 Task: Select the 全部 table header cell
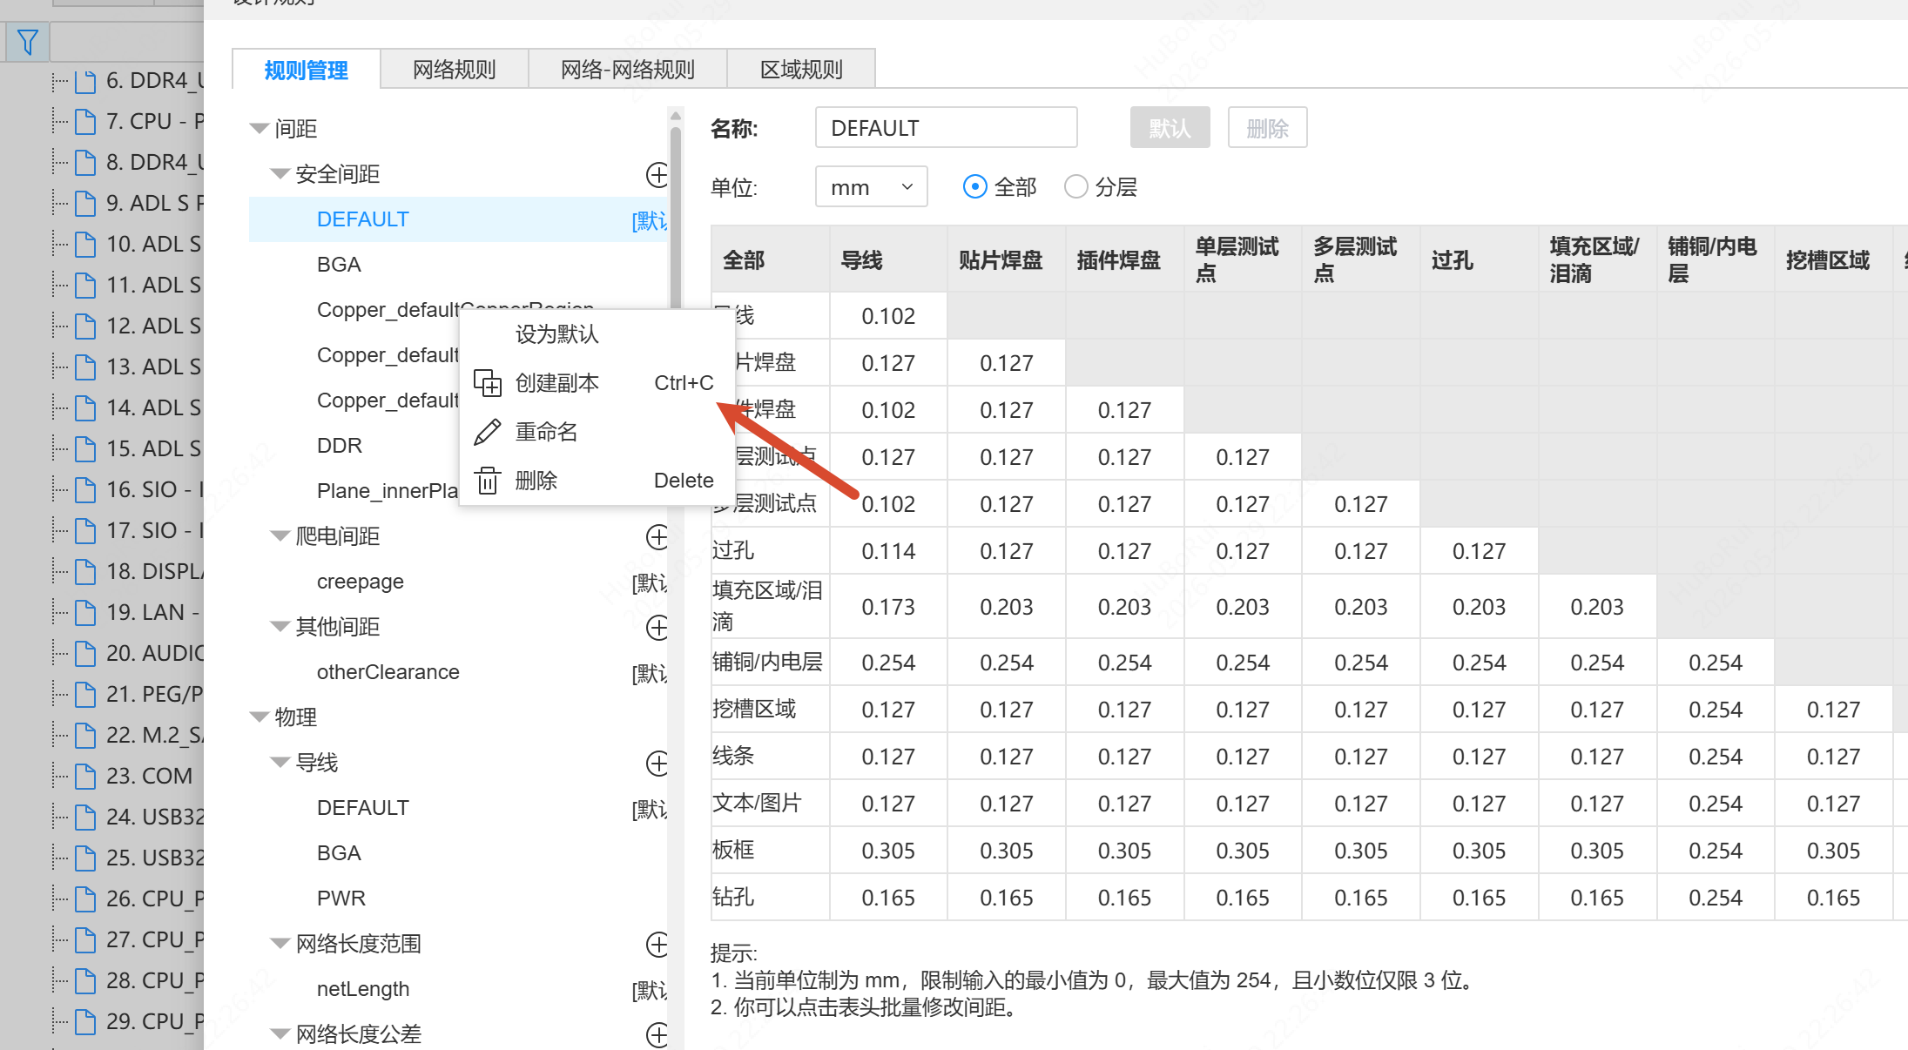[770, 259]
